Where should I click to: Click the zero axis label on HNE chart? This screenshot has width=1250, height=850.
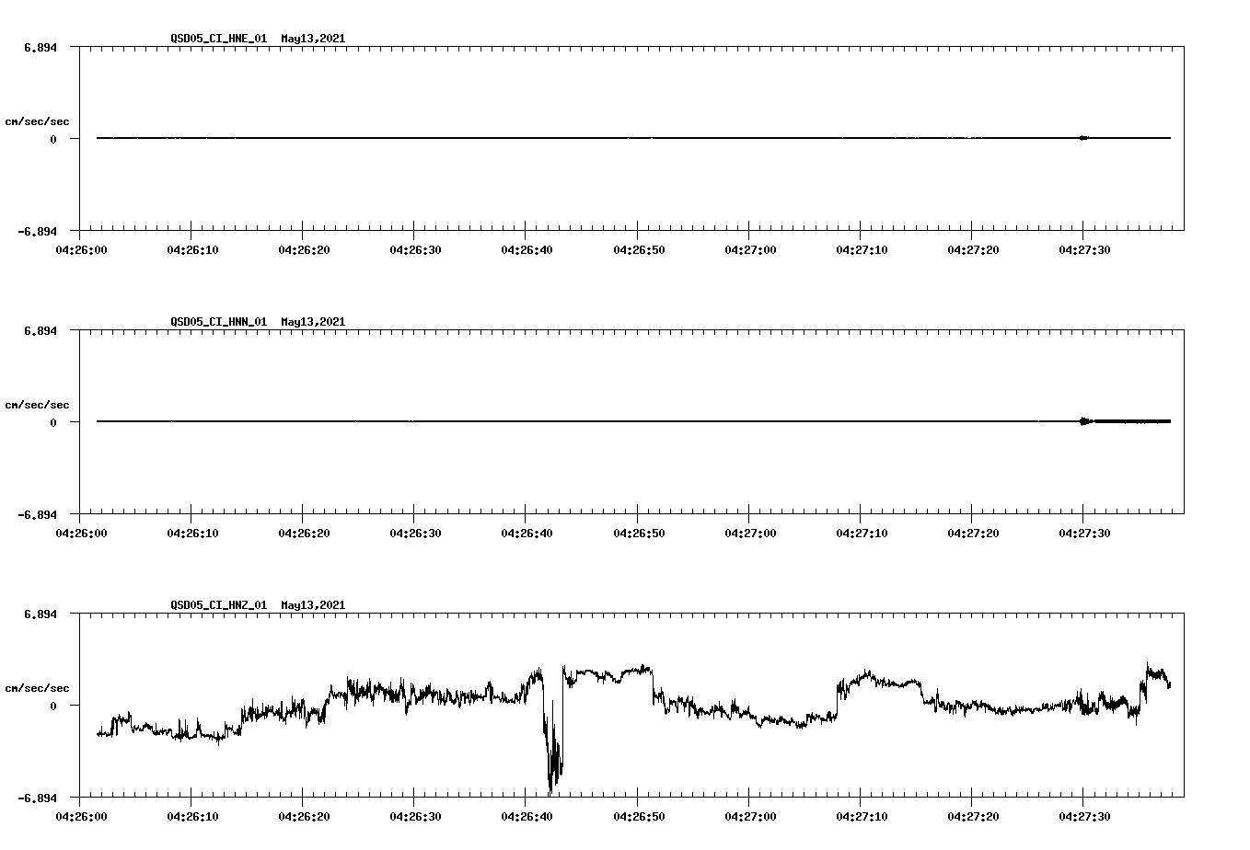(53, 139)
